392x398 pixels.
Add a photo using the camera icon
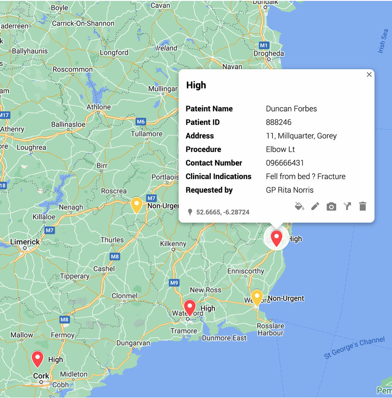coord(331,206)
